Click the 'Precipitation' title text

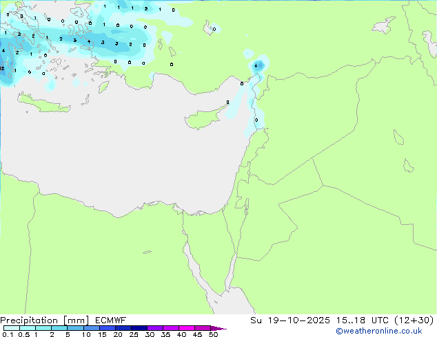tap(29, 320)
